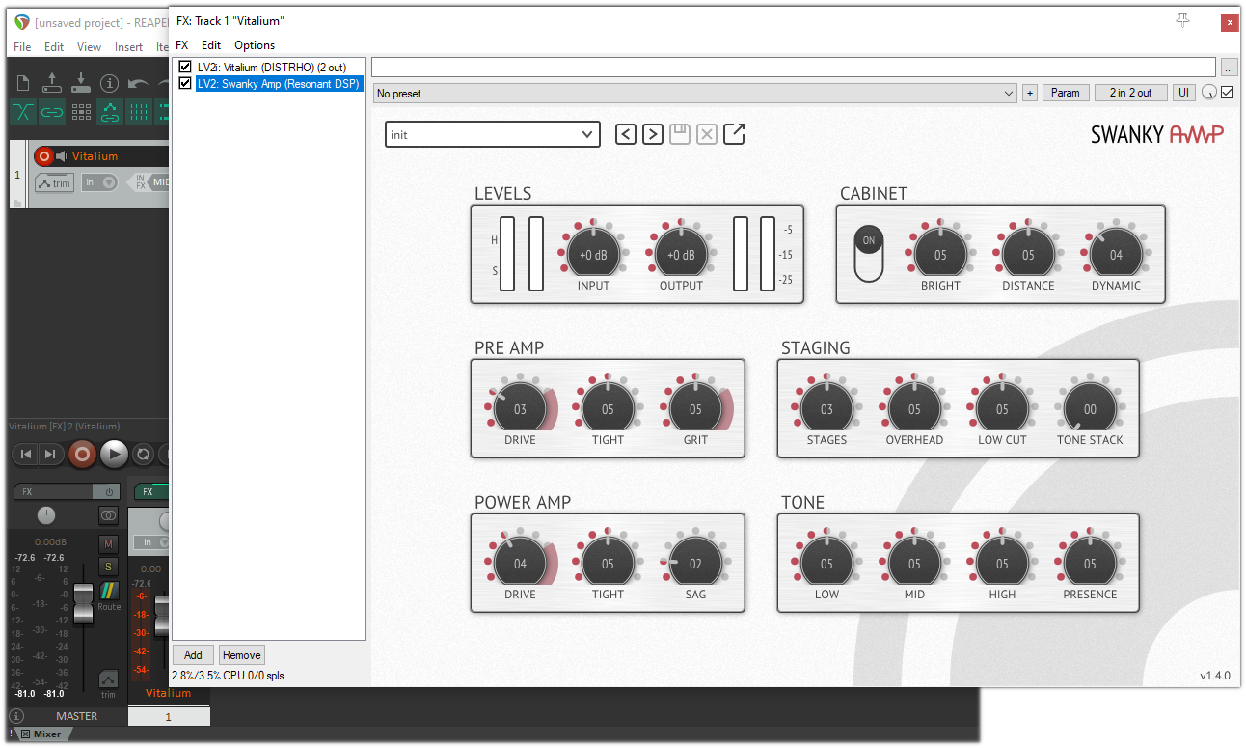Click the FX comment text field at top
This screenshot has height=748, width=1246.
click(x=794, y=67)
